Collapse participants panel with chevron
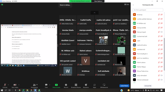Image resolution: width=165 pixels, height=92 pixels. tap(133, 5)
